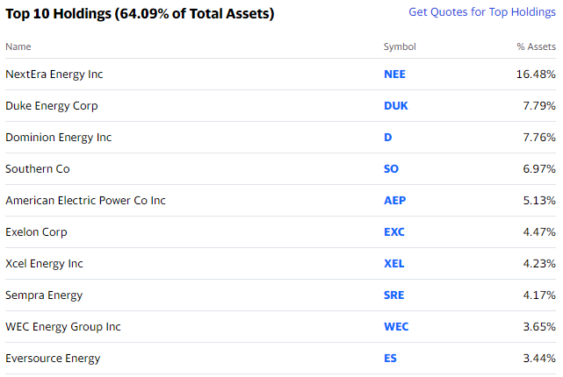
Task: Open the Get Quotes for Top Holdings link
Action: (482, 12)
